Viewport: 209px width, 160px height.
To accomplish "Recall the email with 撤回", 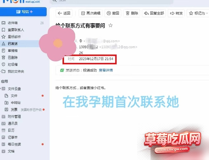I will (113, 13).
